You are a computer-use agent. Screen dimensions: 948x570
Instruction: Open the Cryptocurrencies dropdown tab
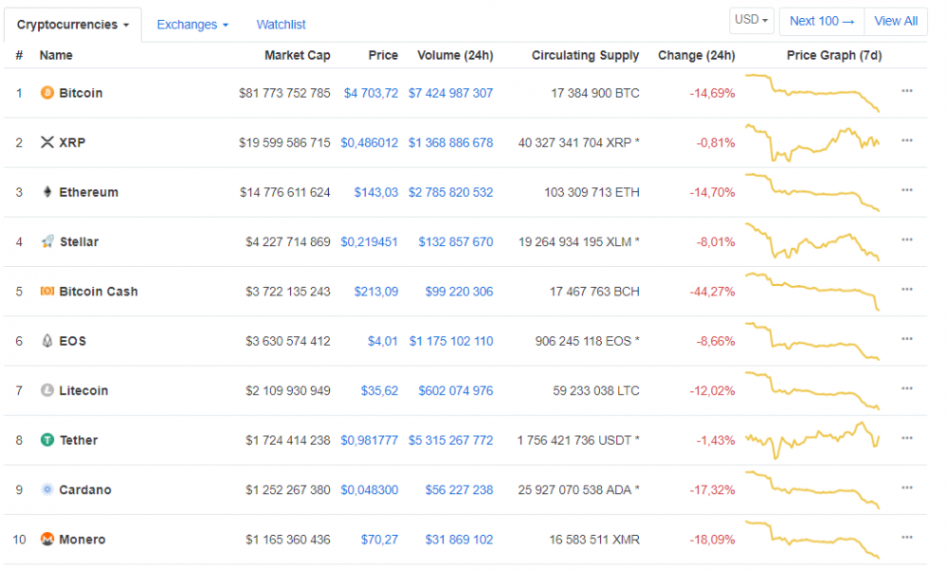point(73,25)
